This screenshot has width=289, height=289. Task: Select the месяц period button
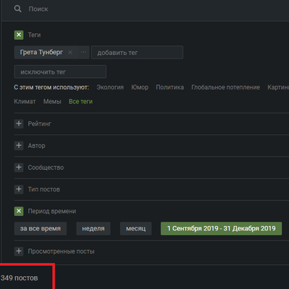click(136, 228)
